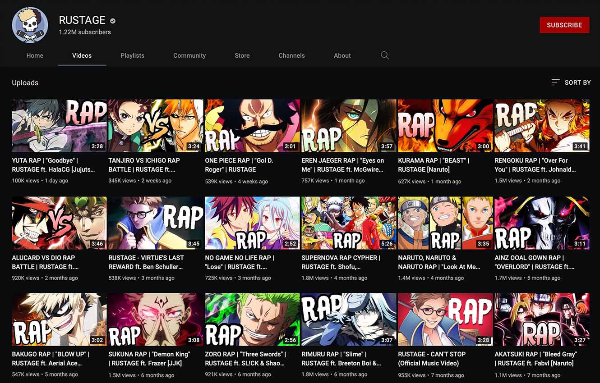Open the KURAMA RAP BEAST thumbnail
This screenshot has height=383, width=600.
(x=445, y=126)
